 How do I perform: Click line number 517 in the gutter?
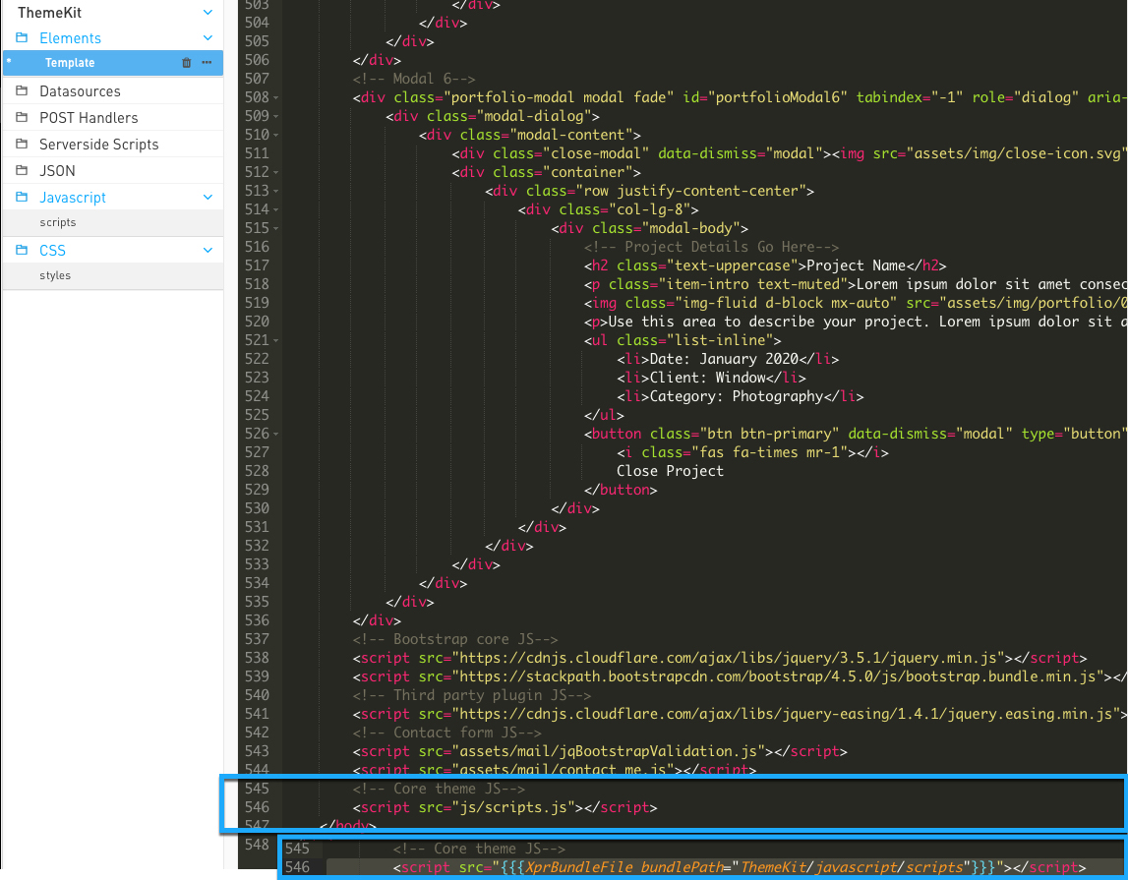pos(257,265)
